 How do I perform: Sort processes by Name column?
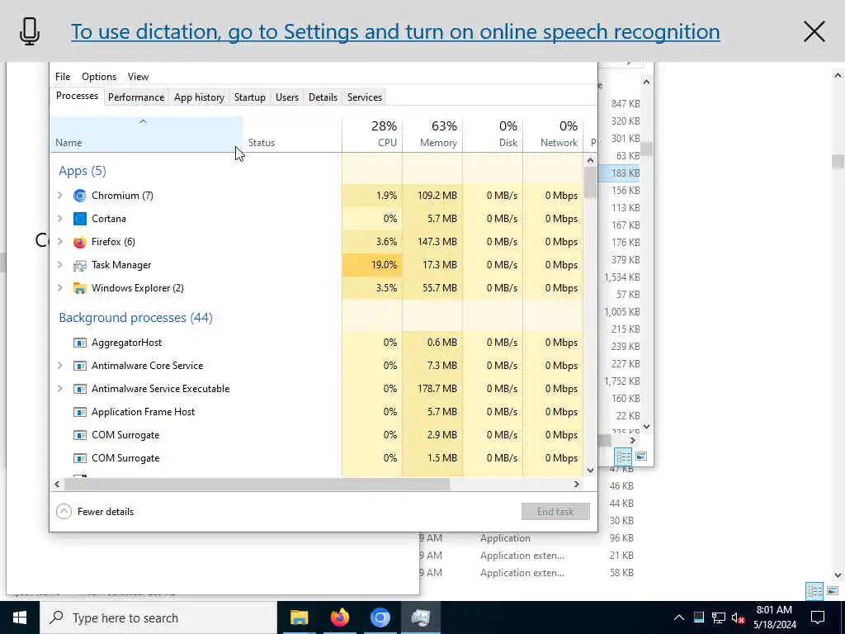click(x=147, y=135)
